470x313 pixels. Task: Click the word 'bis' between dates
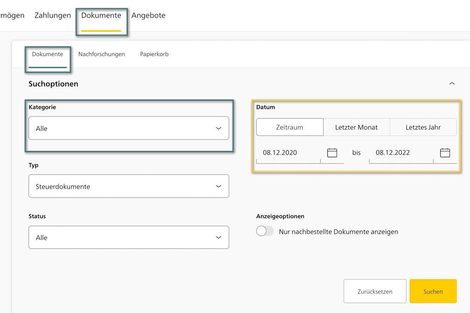pos(356,153)
